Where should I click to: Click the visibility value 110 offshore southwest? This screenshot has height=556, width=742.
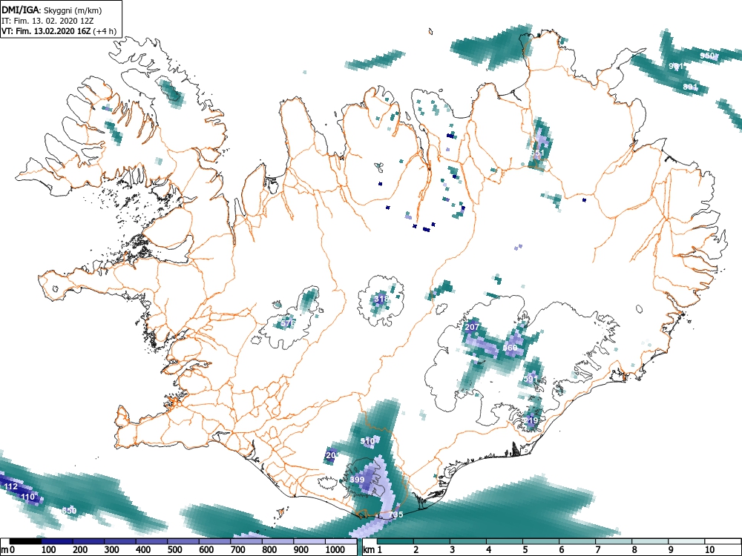pyautogui.click(x=28, y=497)
